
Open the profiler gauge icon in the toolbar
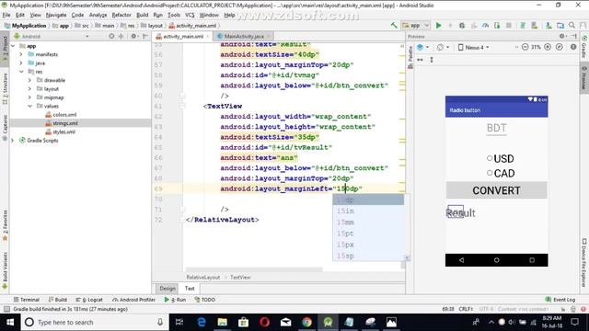(x=485, y=26)
